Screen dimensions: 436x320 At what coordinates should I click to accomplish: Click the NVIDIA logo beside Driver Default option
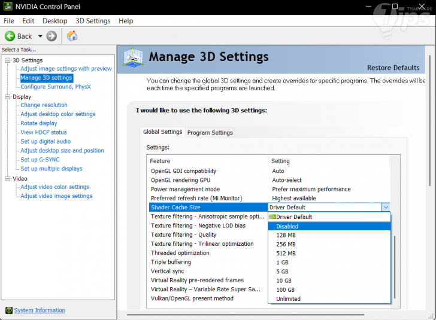pyautogui.click(x=272, y=217)
